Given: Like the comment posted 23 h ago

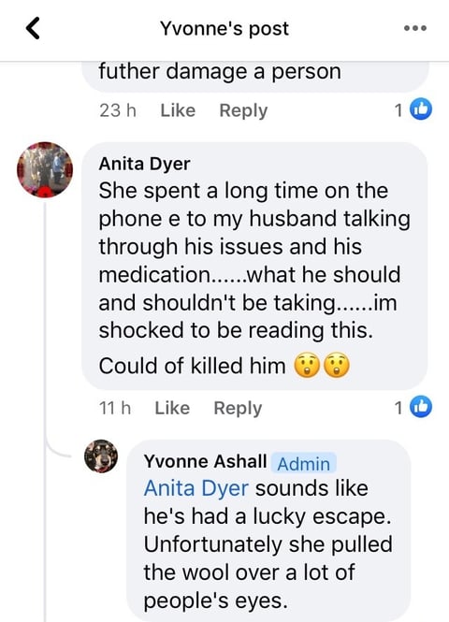Looking at the screenshot, I should point(178,109).
